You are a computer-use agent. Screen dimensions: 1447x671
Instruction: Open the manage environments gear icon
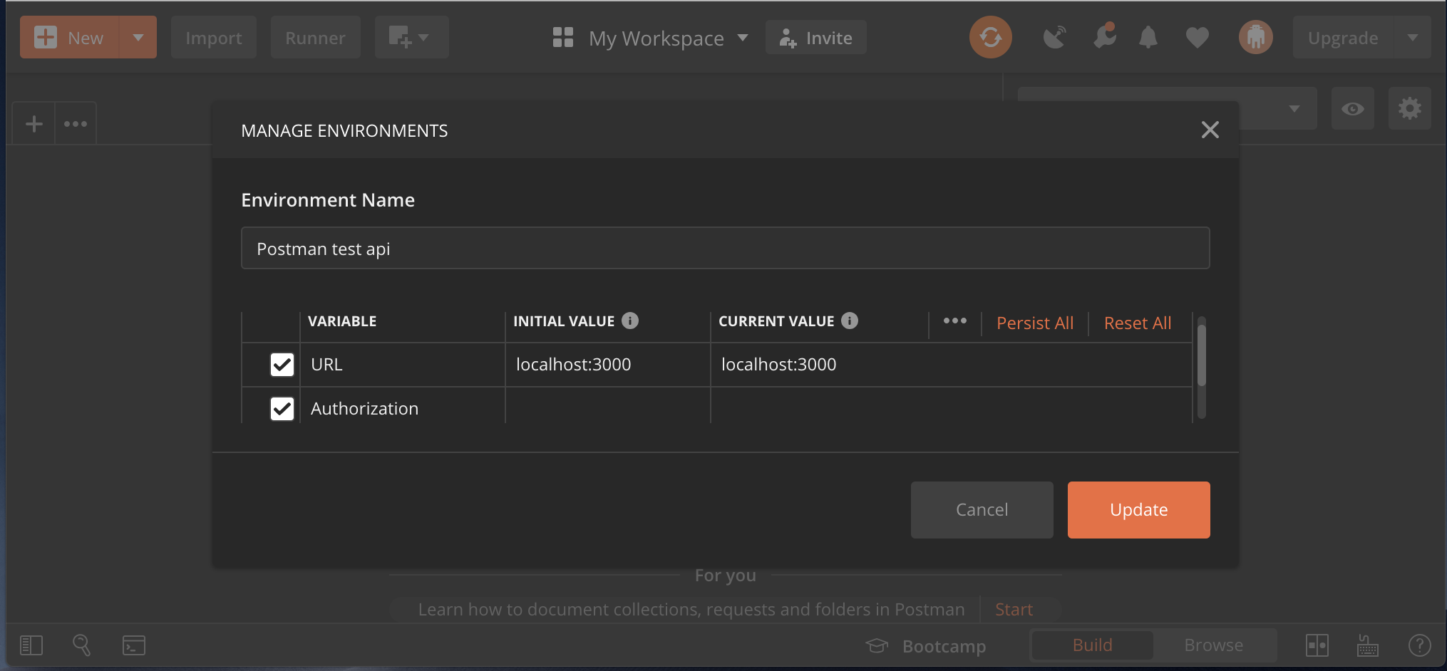pos(1410,108)
